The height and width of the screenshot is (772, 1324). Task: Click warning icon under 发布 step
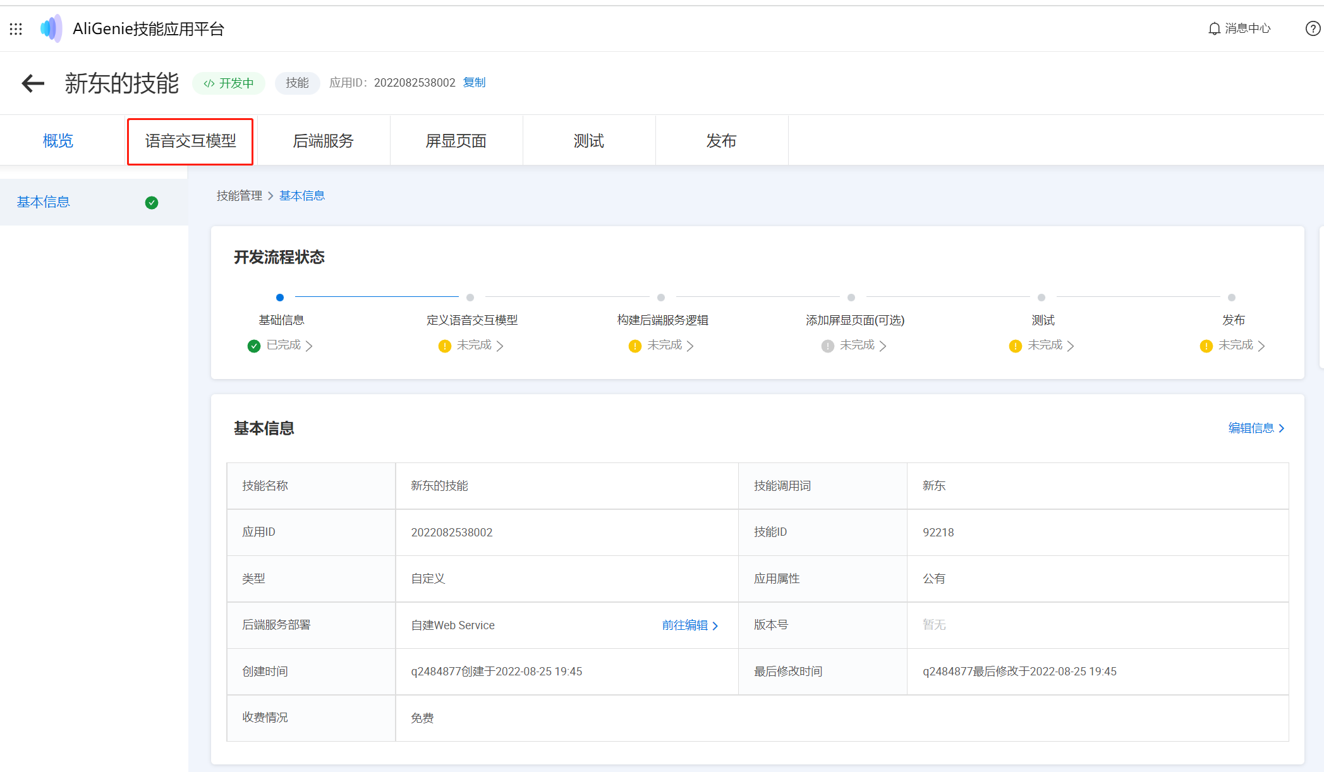pyautogui.click(x=1206, y=346)
